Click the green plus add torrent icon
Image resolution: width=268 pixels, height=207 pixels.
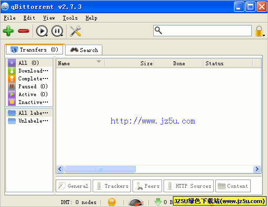pyautogui.click(x=8, y=31)
